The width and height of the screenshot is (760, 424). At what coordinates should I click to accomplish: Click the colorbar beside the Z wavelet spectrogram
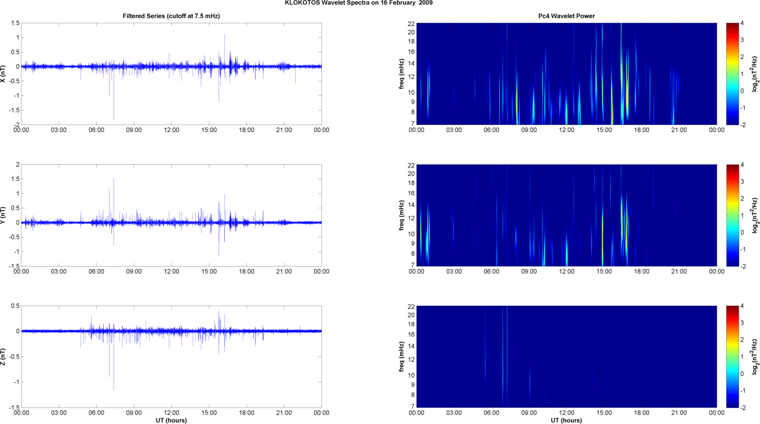coord(732,357)
